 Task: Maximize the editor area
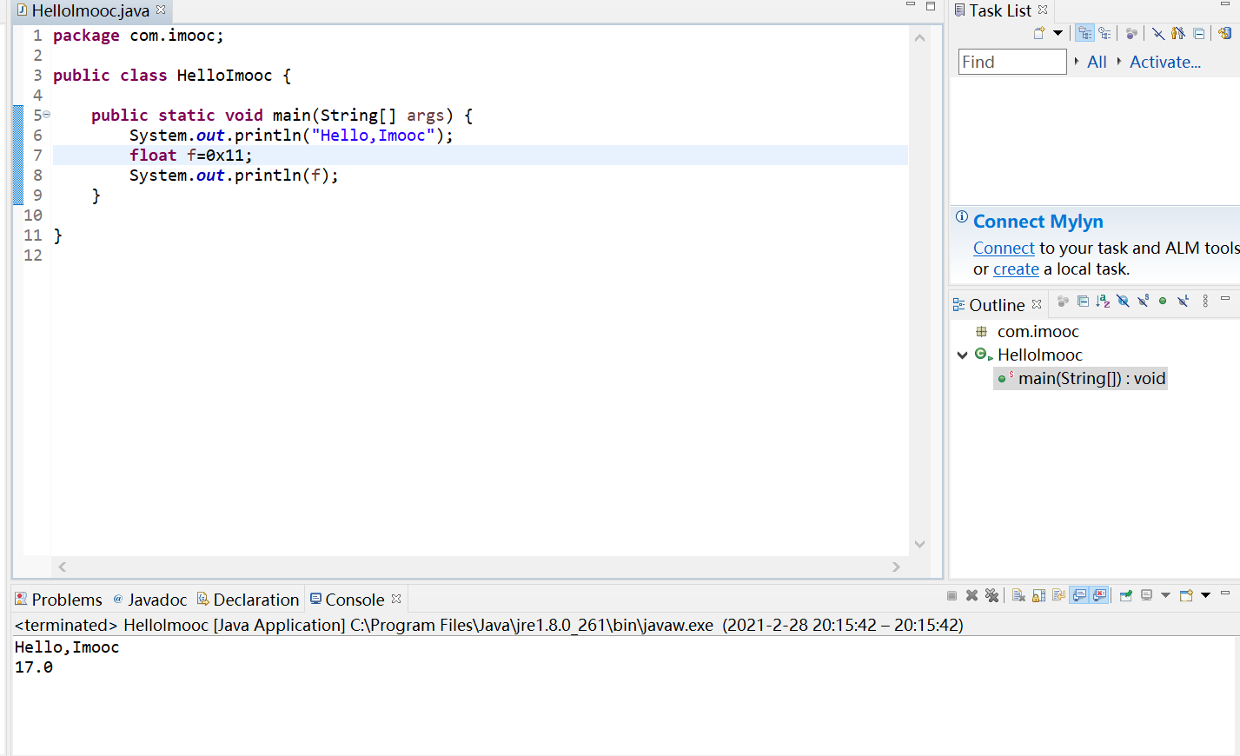coord(931,6)
